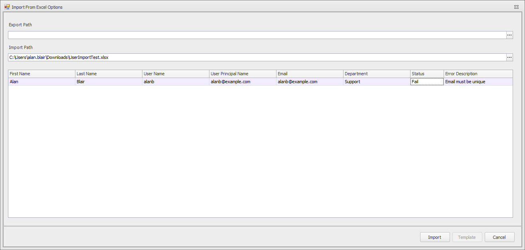525x250 pixels.
Task: Click the 'Fail' status cell
Action: pyautogui.click(x=427, y=82)
